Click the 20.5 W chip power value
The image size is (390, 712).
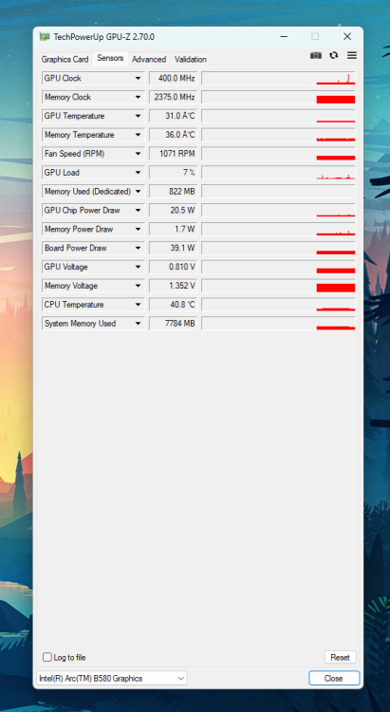coord(174,211)
